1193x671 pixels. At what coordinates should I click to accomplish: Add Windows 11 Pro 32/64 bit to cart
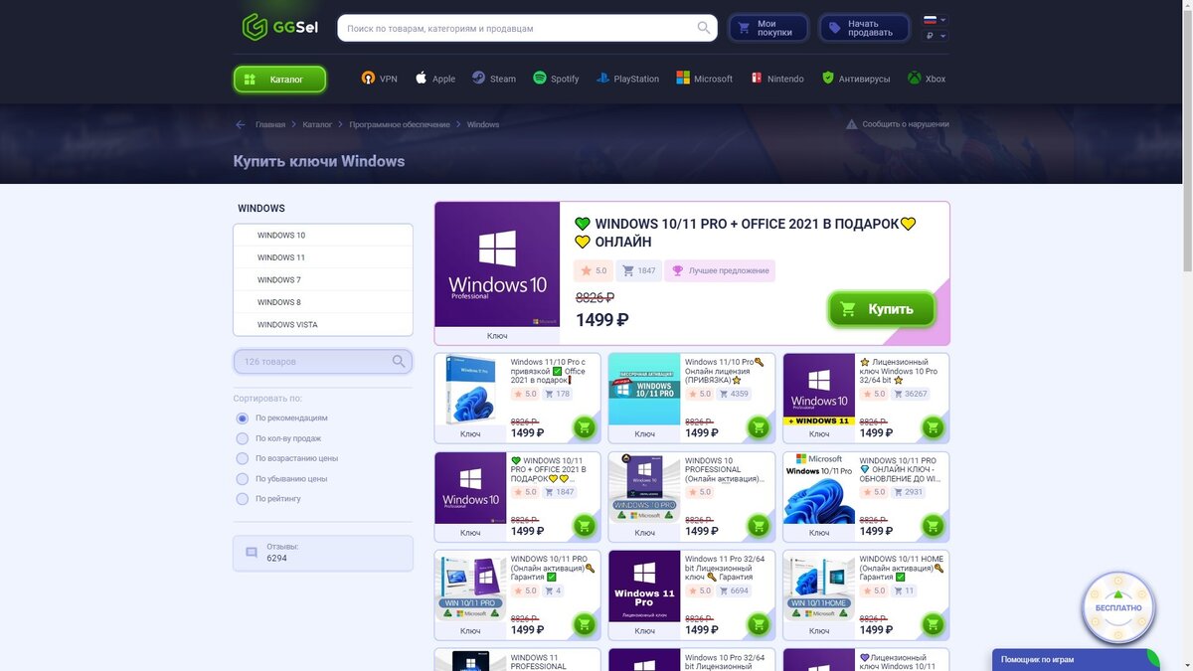point(759,624)
